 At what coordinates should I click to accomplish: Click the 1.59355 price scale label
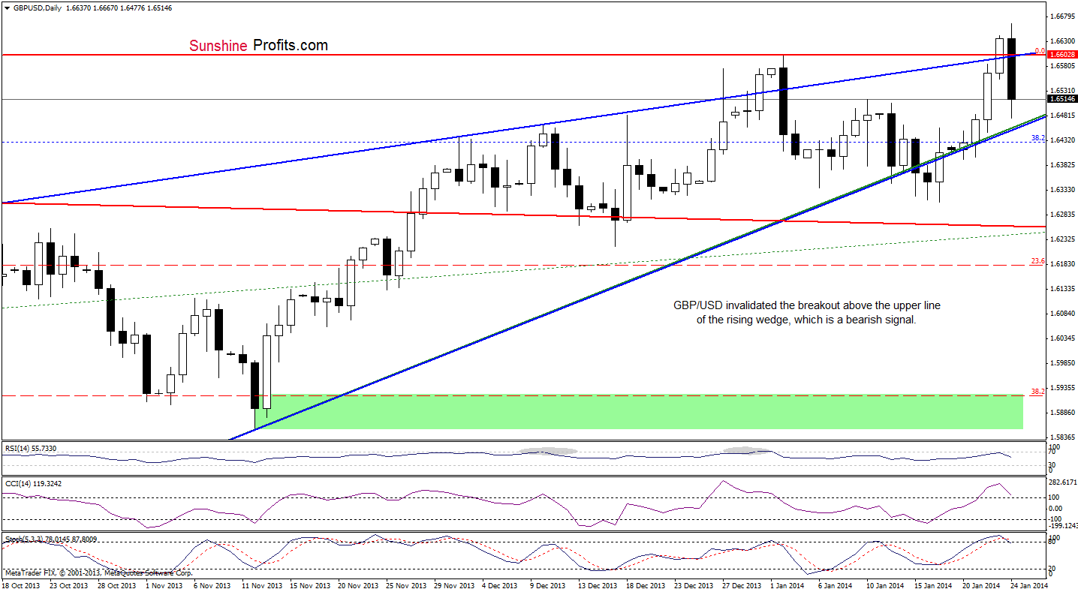pos(1061,387)
